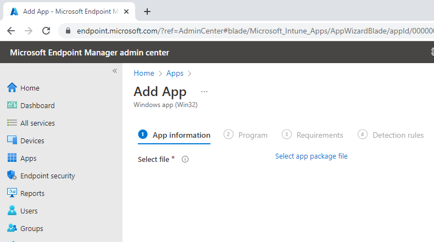
Task: Click the All services list icon
Action: [x=12, y=123]
